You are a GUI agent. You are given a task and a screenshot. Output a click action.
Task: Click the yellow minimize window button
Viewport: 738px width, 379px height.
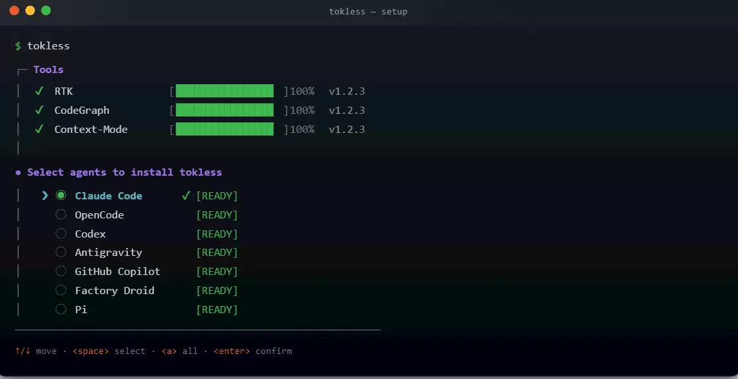(x=30, y=11)
